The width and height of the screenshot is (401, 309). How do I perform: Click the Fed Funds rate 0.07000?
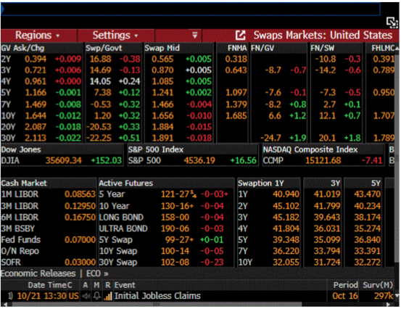point(80,240)
